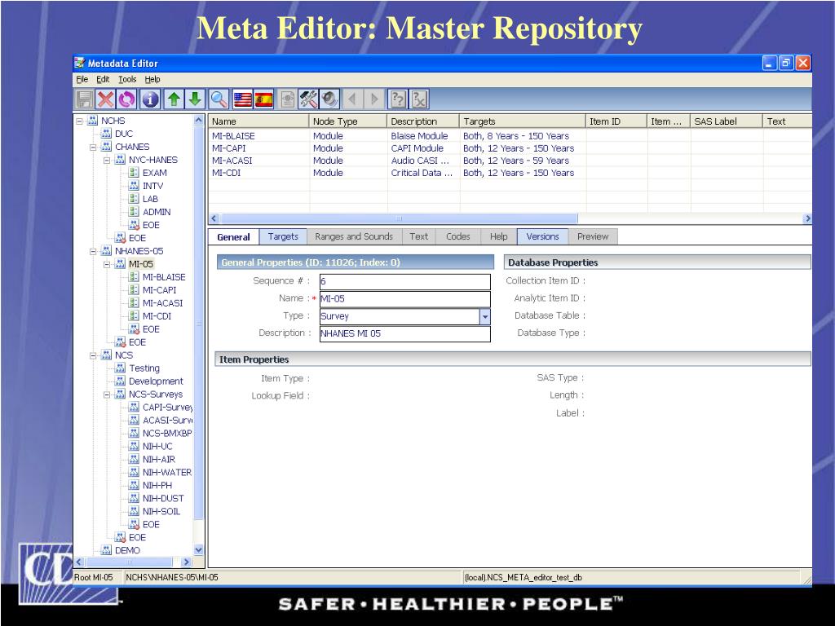The width and height of the screenshot is (835, 626).
Task: Open the blue info icon
Action: tap(150, 99)
